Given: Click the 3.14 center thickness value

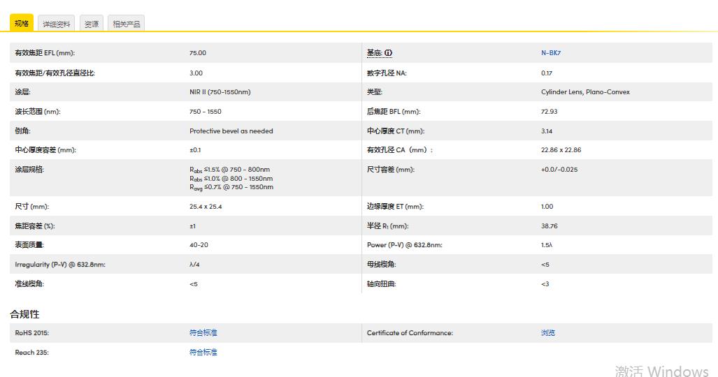Looking at the screenshot, I should [547, 131].
